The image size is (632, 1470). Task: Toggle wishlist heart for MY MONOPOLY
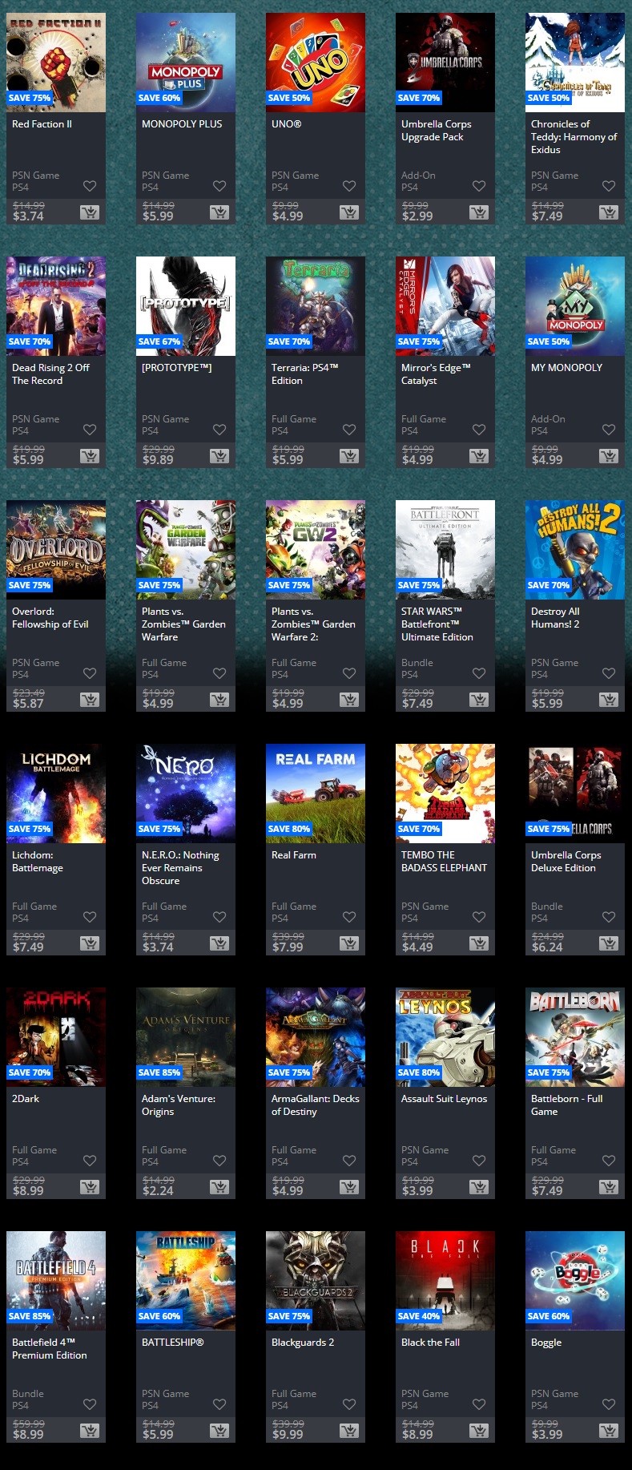(609, 430)
